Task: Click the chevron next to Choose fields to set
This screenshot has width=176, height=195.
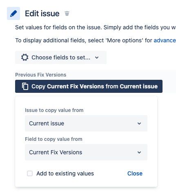Action: click(x=97, y=57)
